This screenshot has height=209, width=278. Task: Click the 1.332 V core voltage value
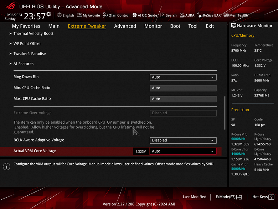260,66
